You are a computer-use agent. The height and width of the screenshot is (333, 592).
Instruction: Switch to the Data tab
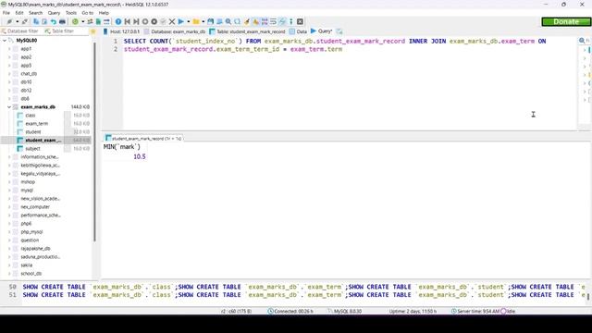pyautogui.click(x=298, y=31)
